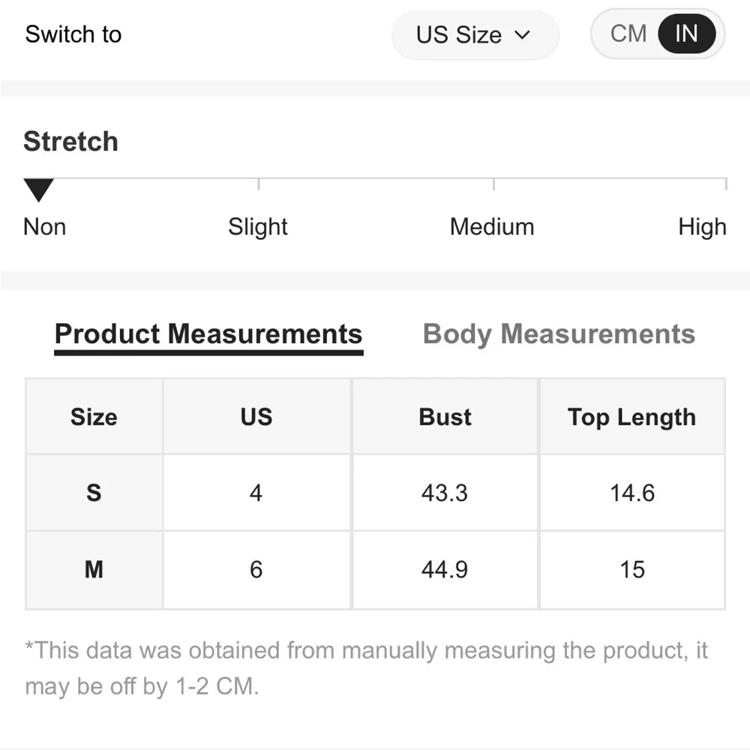Open the Body Measurements tab

click(x=559, y=334)
